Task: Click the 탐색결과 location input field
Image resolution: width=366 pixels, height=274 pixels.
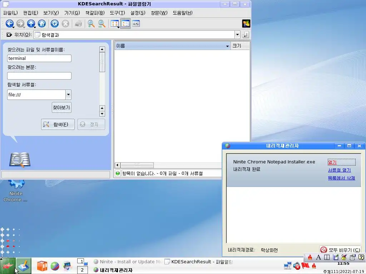Action: coord(134,35)
